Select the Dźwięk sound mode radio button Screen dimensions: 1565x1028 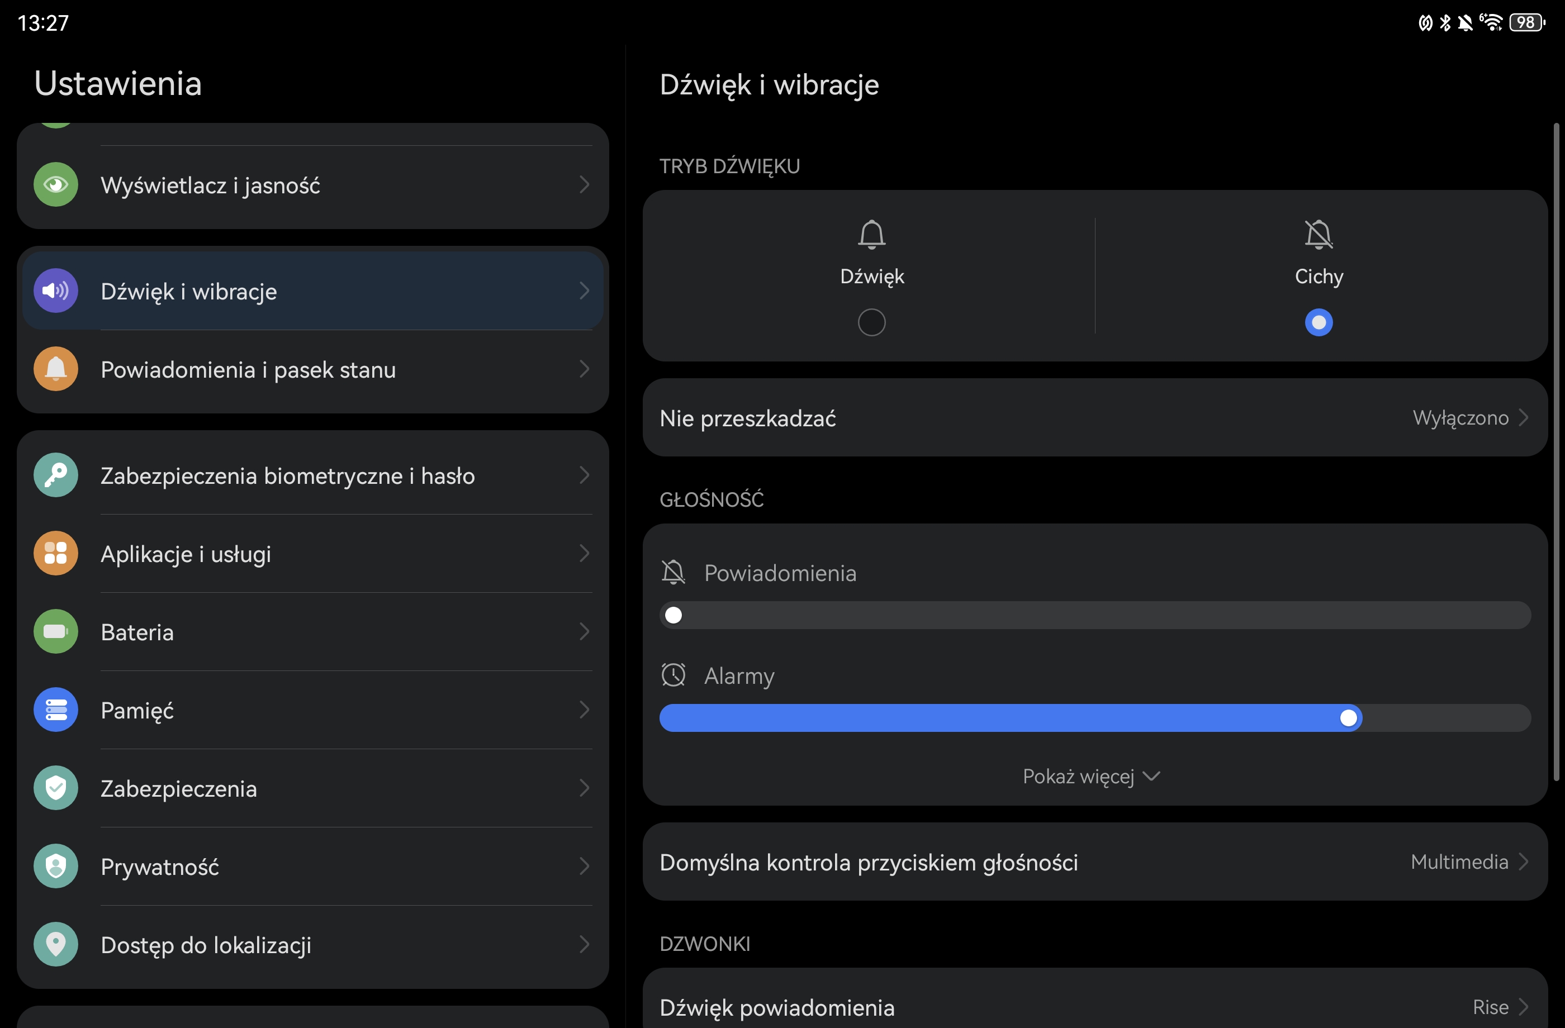871,322
